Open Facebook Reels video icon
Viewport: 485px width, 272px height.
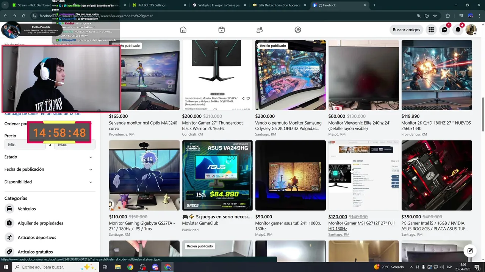click(222, 30)
